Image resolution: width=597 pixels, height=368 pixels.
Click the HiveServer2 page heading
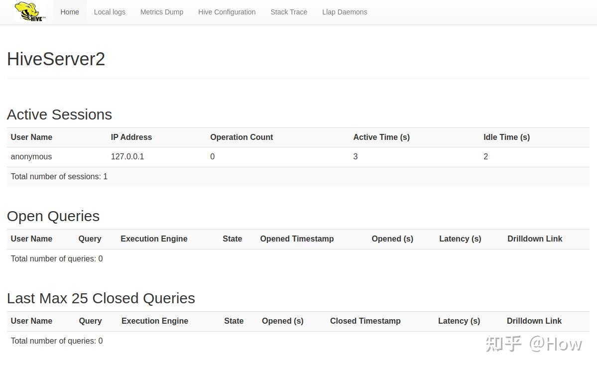click(56, 59)
